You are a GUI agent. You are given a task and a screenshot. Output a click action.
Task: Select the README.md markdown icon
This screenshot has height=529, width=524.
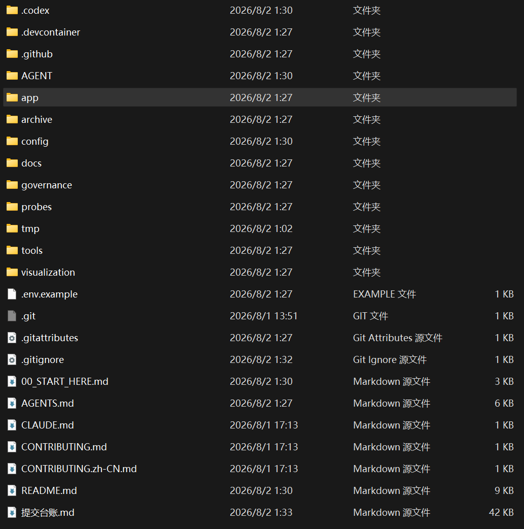[x=12, y=490]
